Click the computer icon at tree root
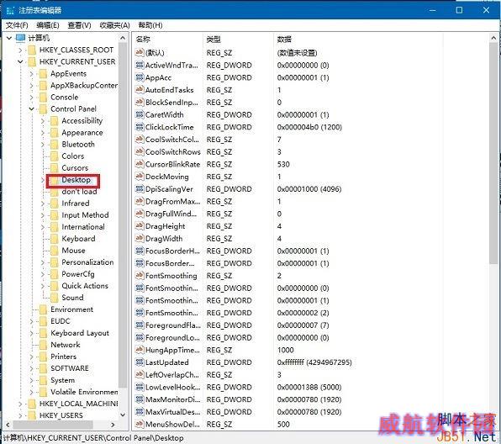Image resolution: width=501 pixels, height=444 pixels. click(x=20, y=38)
